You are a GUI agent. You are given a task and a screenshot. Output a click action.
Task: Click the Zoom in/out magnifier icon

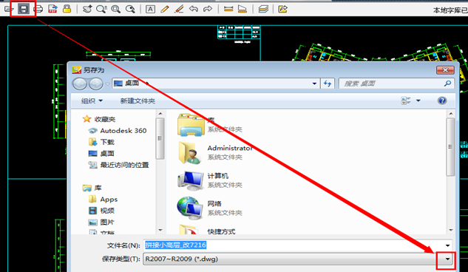[x=101, y=9]
